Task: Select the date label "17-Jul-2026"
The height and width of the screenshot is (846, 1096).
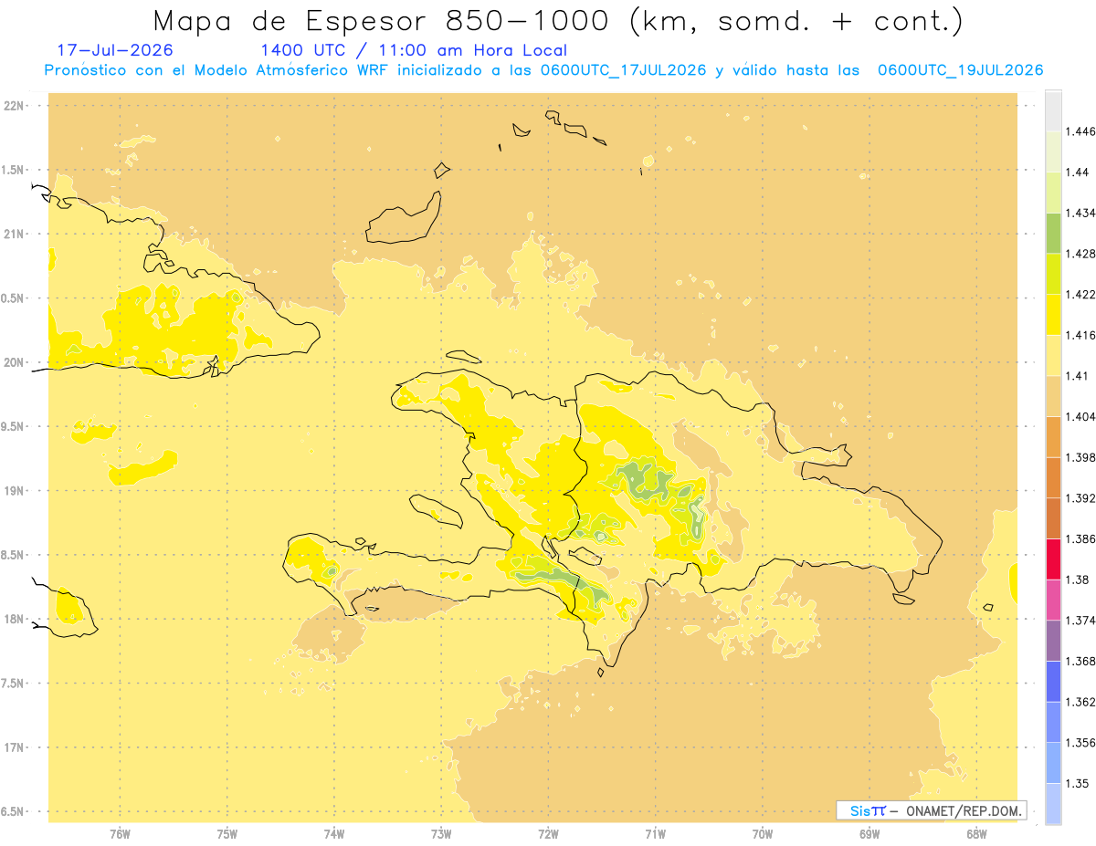Action: pyautogui.click(x=114, y=51)
